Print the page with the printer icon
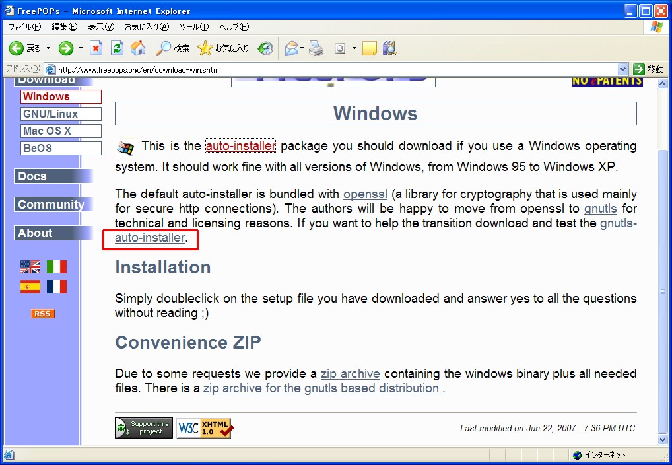This screenshot has height=465, width=672. tap(316, 48)
